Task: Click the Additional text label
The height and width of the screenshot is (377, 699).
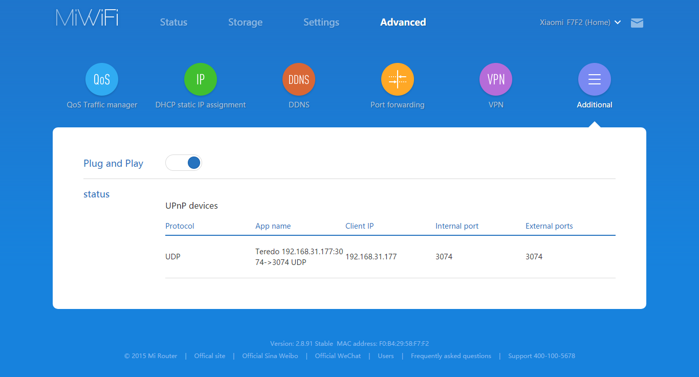Action: 595,105
